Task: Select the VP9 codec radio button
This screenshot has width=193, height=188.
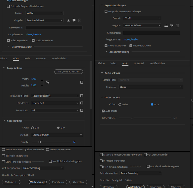Action: pyautogui.click(x=58, y=128)
